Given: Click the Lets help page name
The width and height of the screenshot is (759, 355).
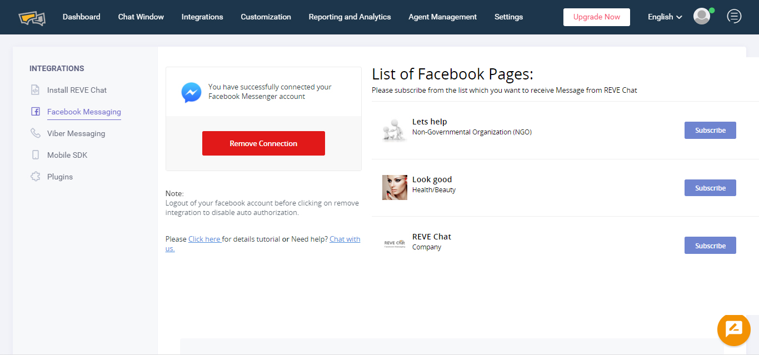Looking at the screenshot, I should point(430,122).
